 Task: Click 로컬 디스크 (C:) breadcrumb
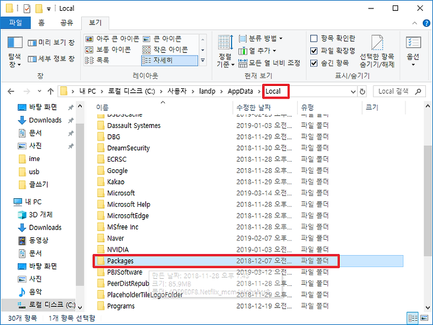[x=132, y=91]
